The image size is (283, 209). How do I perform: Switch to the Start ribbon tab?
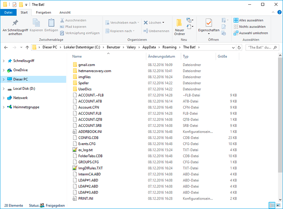pos(24,13)
